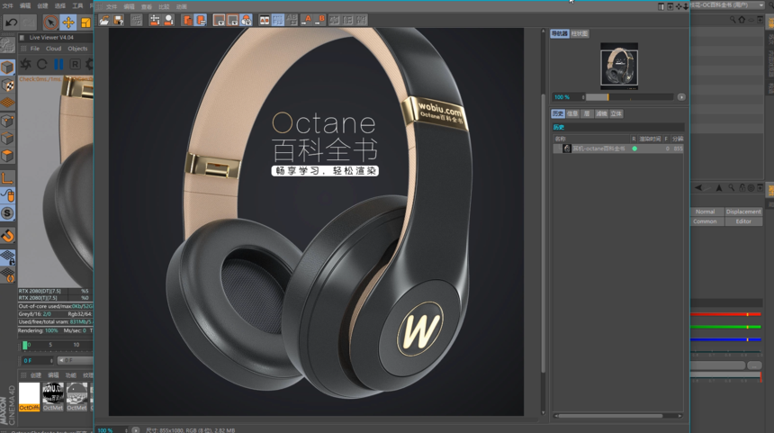Open the Normal tab in material panel

point(705,212)
